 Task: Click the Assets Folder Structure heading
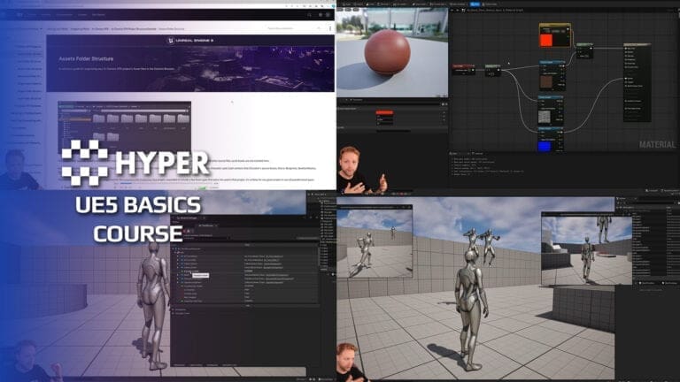pyautogui.click(x=86, y=58)
